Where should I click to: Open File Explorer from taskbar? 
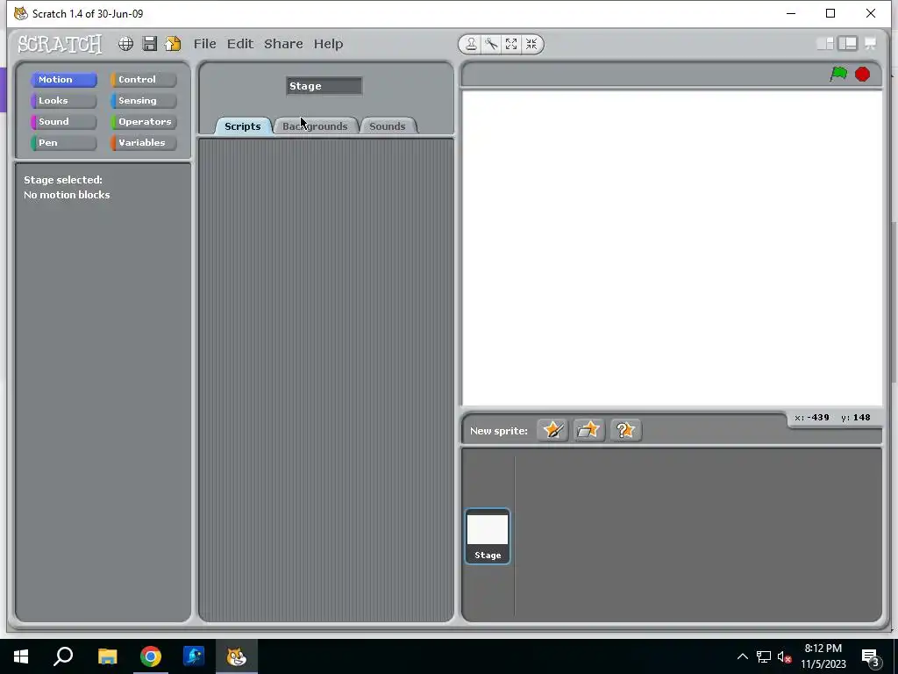coord(107,656)
